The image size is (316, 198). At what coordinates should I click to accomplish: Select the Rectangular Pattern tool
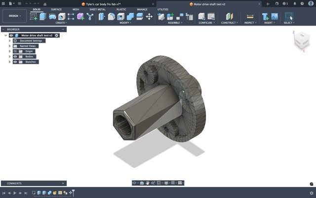[x=71, y=16]
